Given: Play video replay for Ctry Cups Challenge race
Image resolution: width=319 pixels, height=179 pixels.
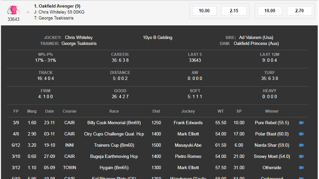Looking at the screenshot, I should coord(301,134).
